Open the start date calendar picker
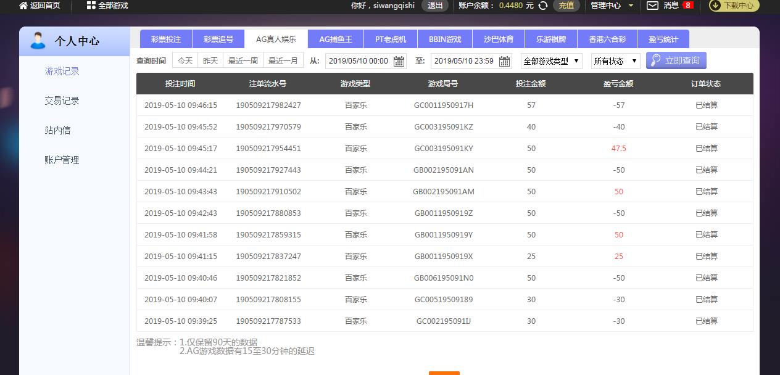Image resolution: width=780 pixels, height=375 pixels. tap(399, 61)
